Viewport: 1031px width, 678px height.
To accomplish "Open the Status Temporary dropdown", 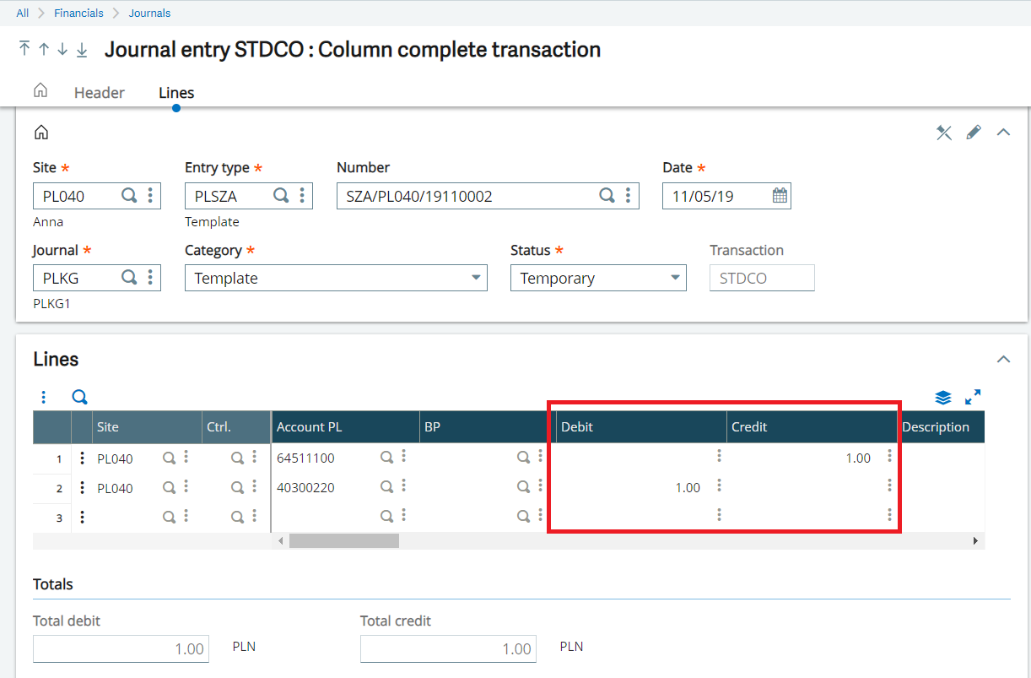I will click(x=598, y=278).
